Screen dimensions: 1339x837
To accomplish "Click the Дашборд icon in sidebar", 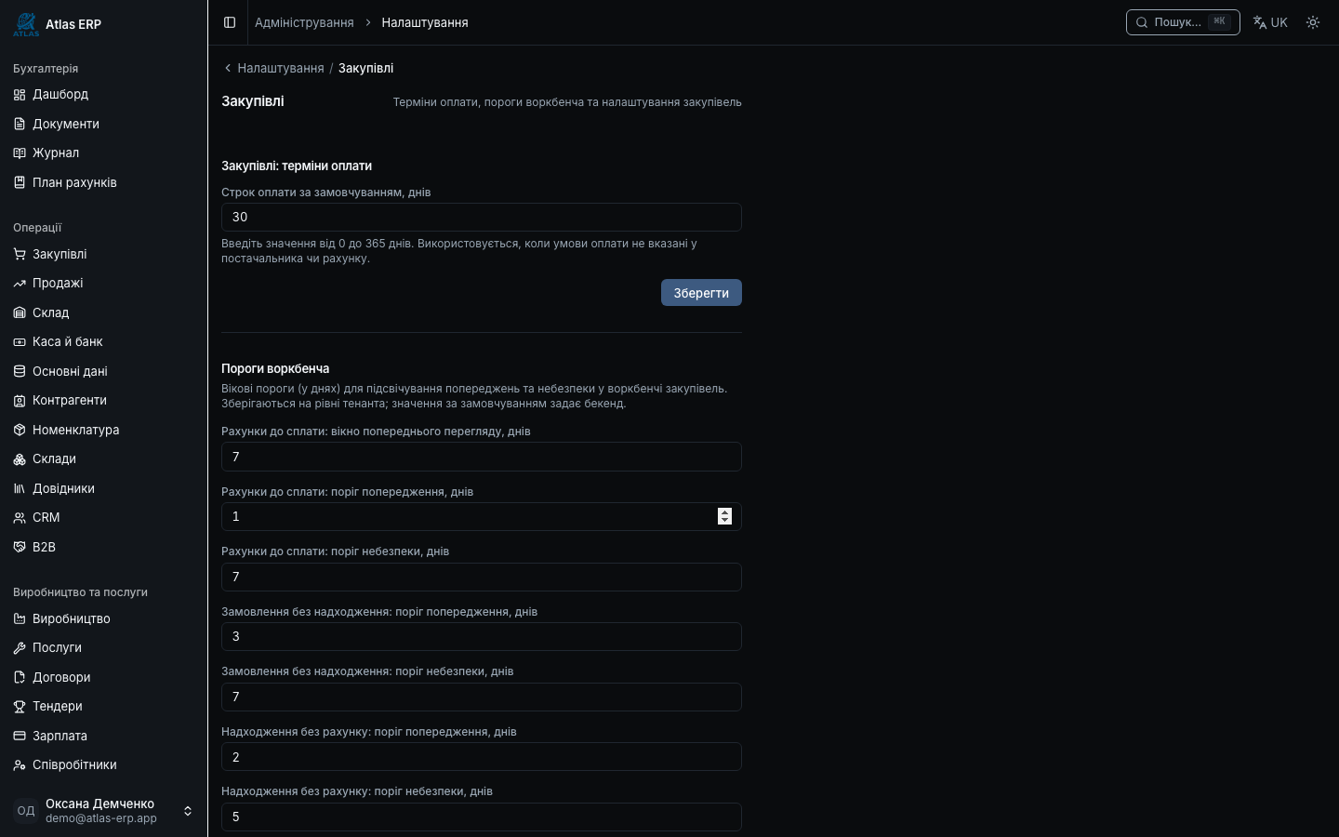I will point(20,94).
